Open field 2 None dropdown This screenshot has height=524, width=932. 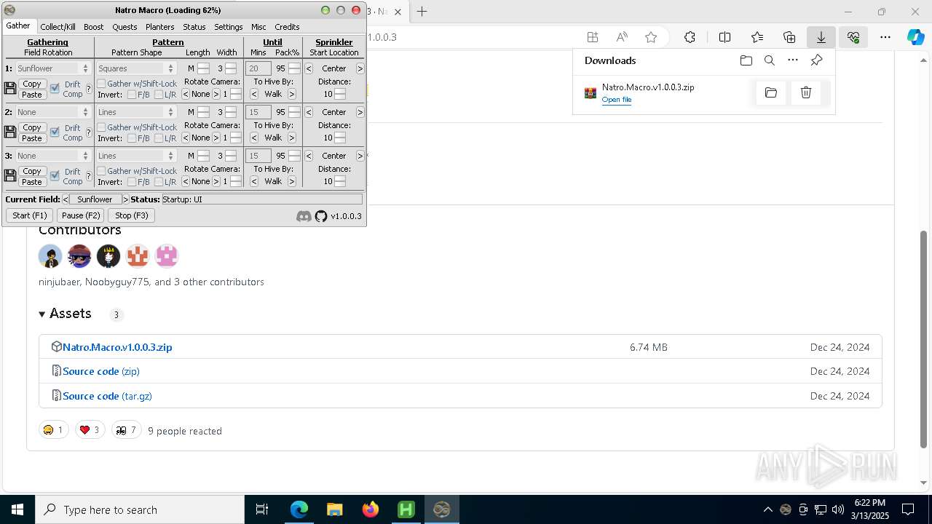pos(53,112)
